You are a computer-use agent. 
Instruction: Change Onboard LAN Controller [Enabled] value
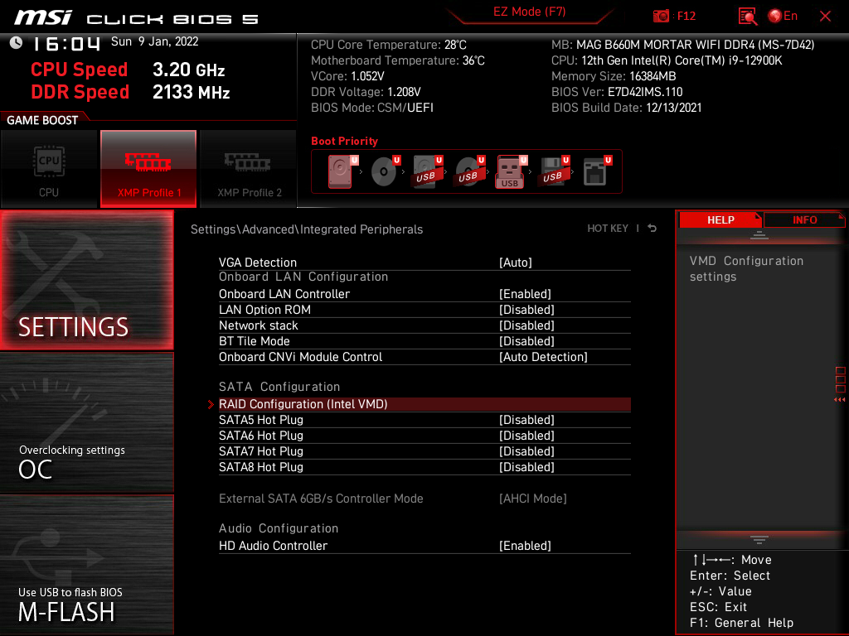pos(525,294)
